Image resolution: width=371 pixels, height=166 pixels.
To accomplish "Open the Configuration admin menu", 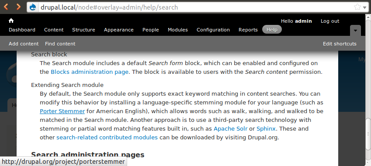I will click(213, 30).
